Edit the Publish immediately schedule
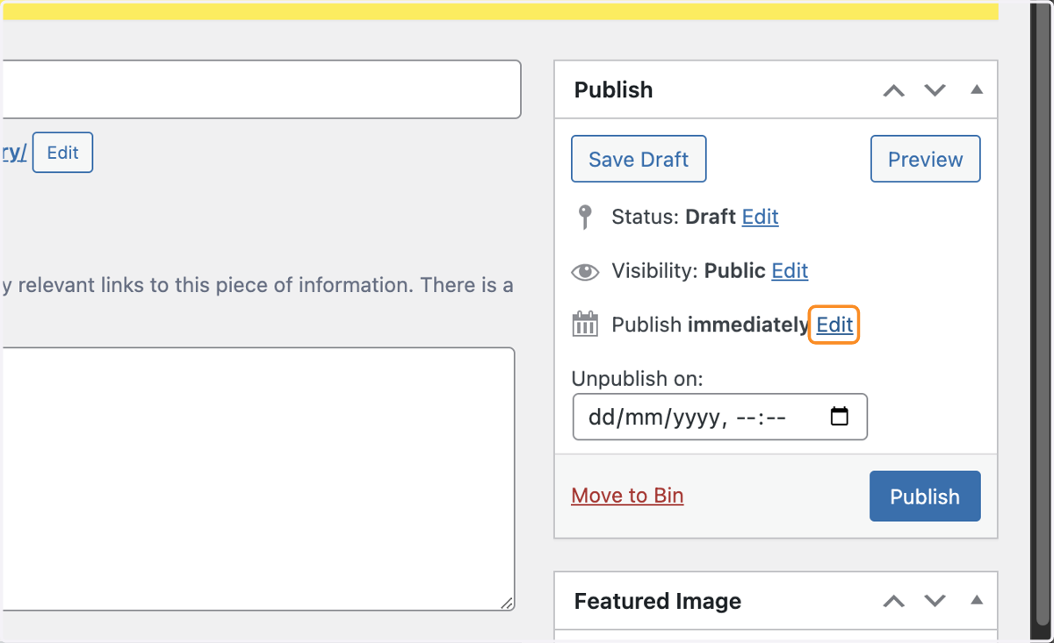This screenshot has height=643, width=1054. (x=834, y=325)
